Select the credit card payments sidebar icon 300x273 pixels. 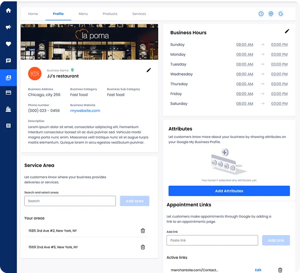pyautogui.click(x=8, y=93)
